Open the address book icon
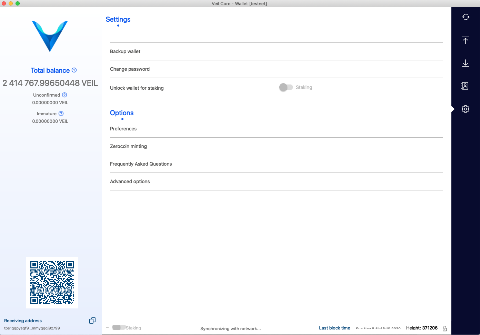The height and width of the screenshot is (335, 480). [465, 86]
